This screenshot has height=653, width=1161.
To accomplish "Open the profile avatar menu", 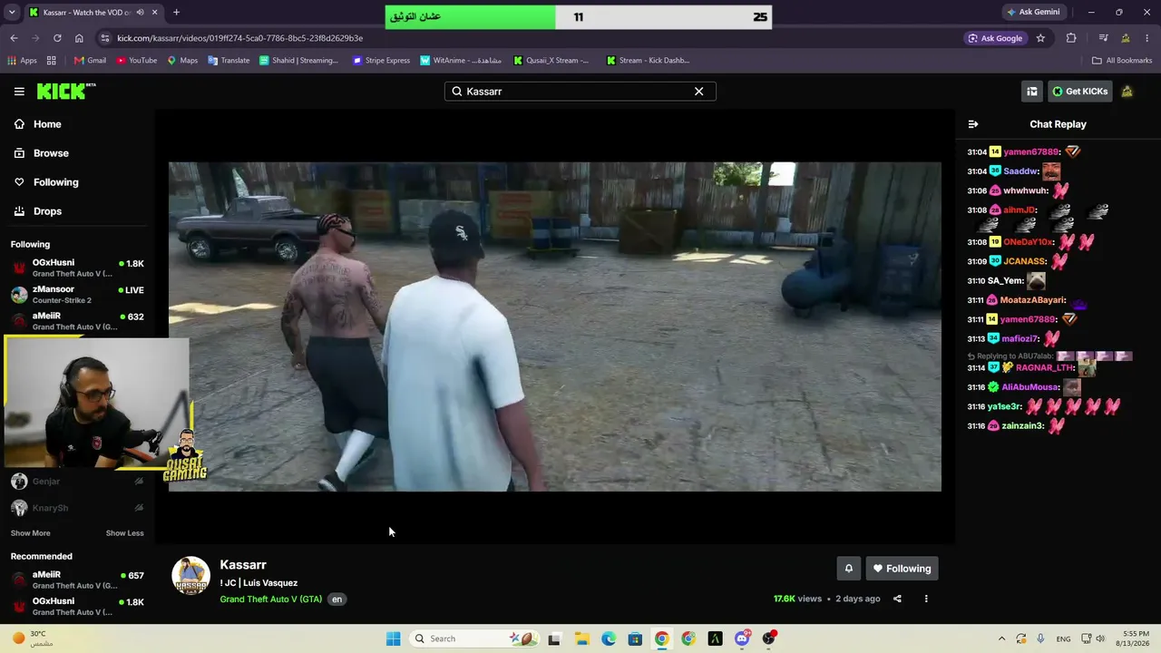I will 1127,92.
